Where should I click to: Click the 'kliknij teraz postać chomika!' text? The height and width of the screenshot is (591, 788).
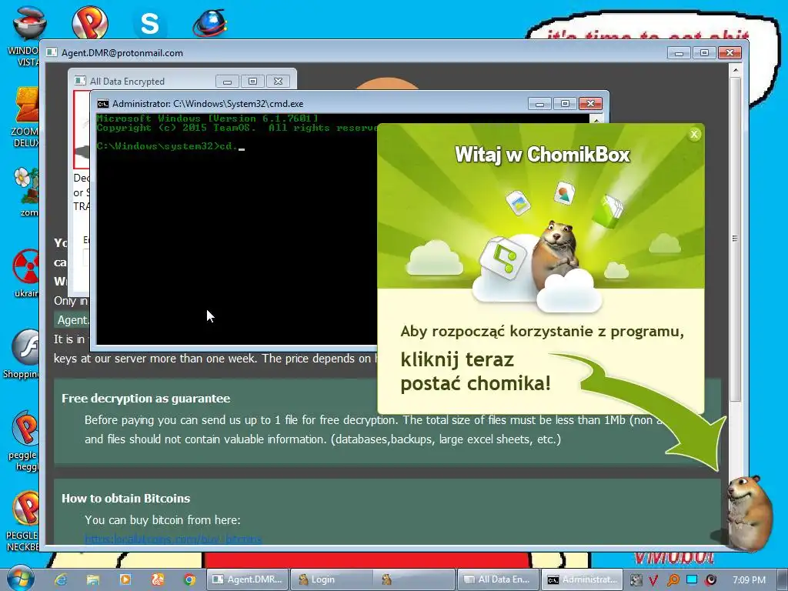[x=476, y=372]
